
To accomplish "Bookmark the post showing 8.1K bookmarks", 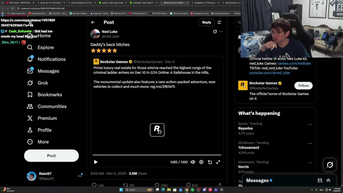I will [188, 185].
